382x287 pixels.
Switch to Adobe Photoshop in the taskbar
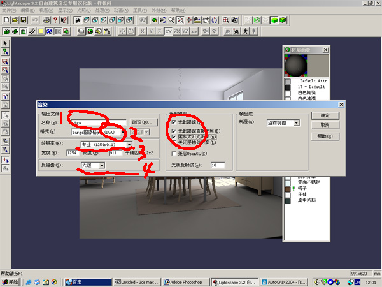(x=187, y=282)
